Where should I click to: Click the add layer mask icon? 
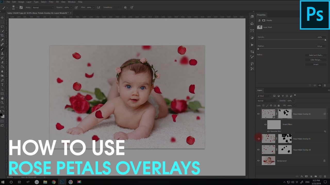pos(306,176)
